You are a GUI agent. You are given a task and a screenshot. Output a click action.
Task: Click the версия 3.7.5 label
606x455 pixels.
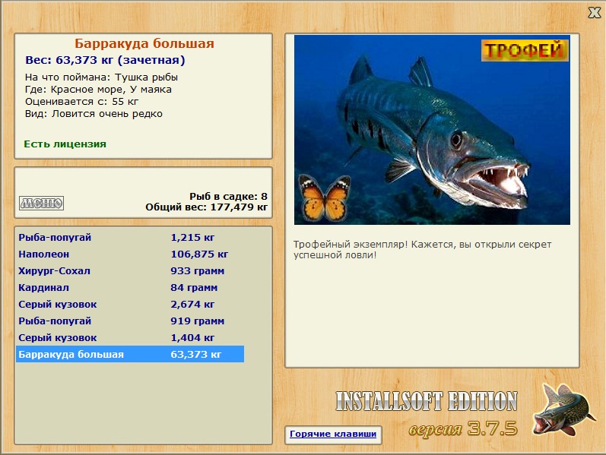(463, 428)
